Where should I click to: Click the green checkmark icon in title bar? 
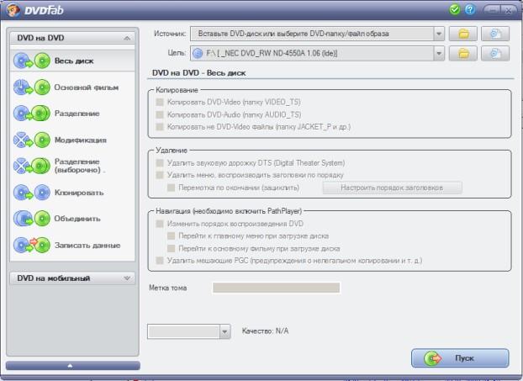point(454,10)
